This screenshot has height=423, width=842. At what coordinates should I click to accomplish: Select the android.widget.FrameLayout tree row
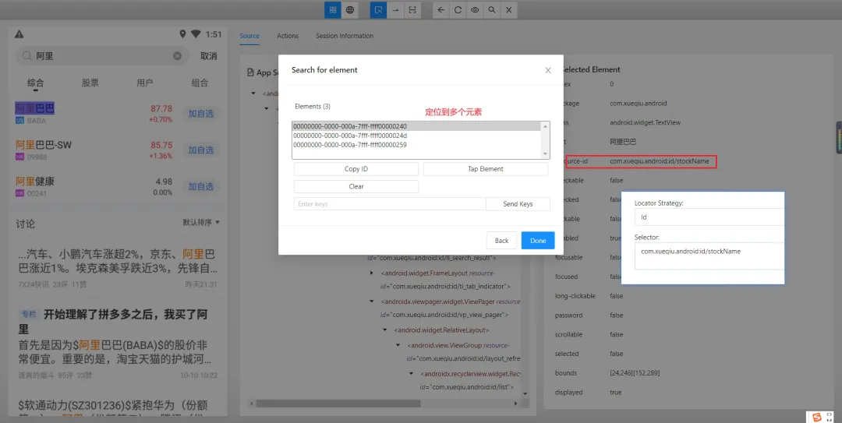[x=446, y=279]
